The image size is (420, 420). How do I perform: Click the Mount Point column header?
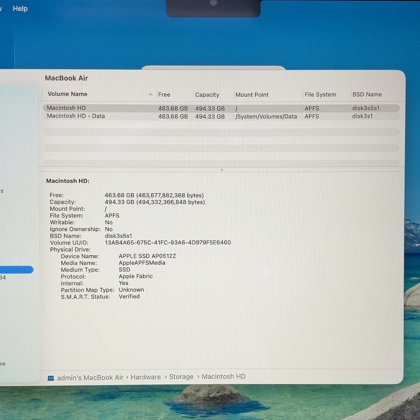252,95
